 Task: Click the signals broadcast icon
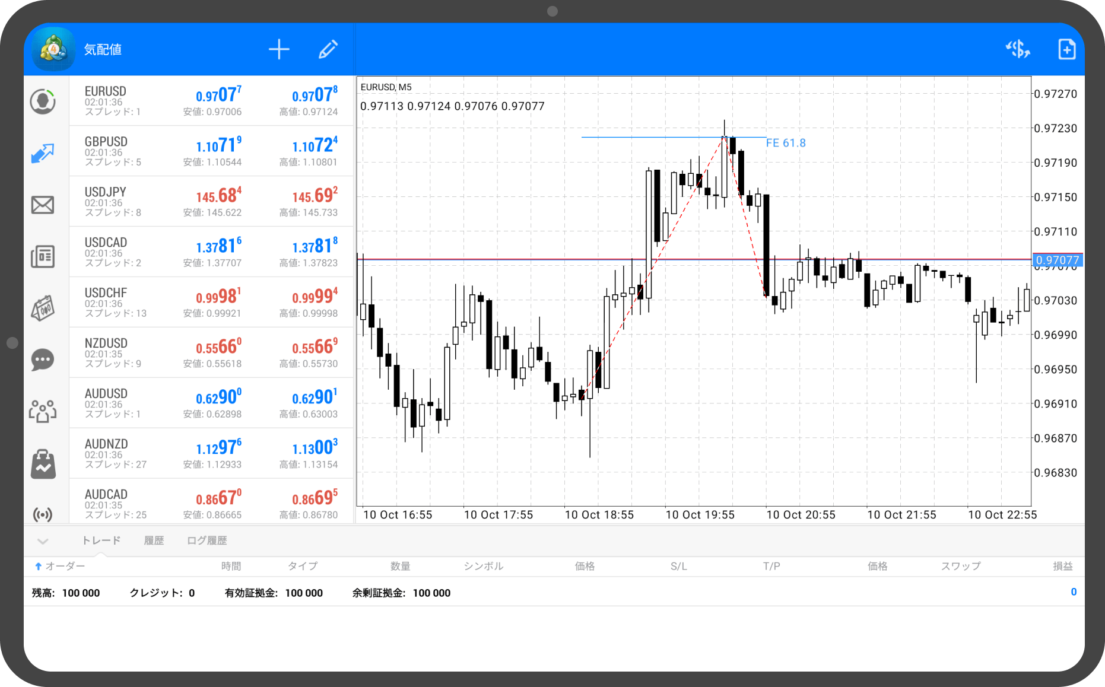(43, 514)
